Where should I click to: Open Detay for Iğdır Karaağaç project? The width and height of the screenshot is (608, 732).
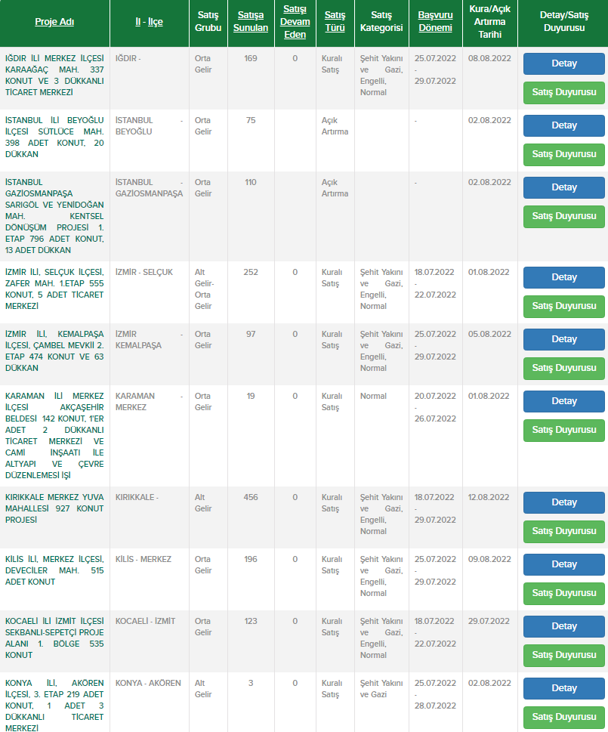563,63
